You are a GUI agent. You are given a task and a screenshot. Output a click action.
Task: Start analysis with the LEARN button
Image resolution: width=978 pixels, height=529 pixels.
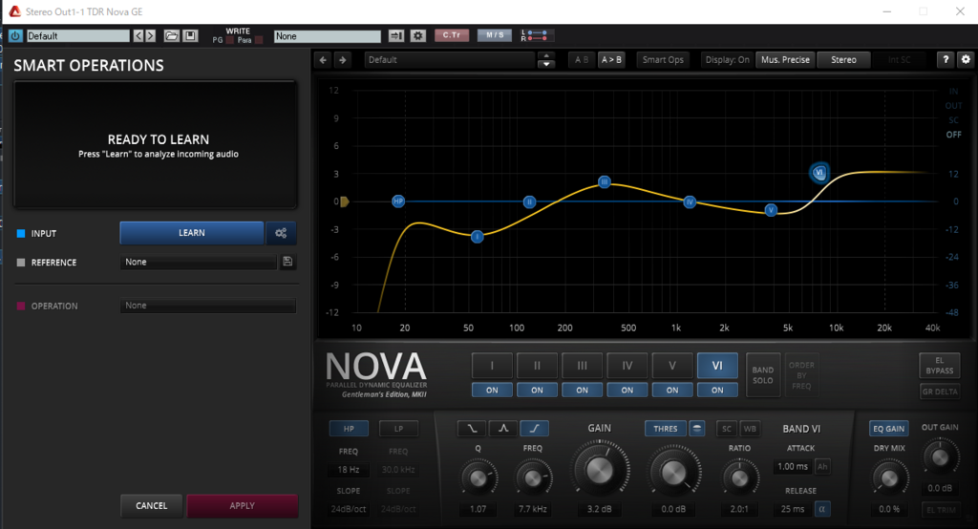191,233
